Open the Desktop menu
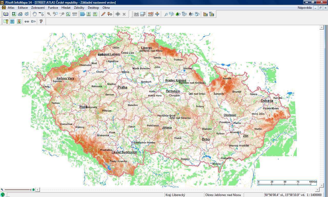This screenshot has height=197, width=328. [x=93, y=8]
